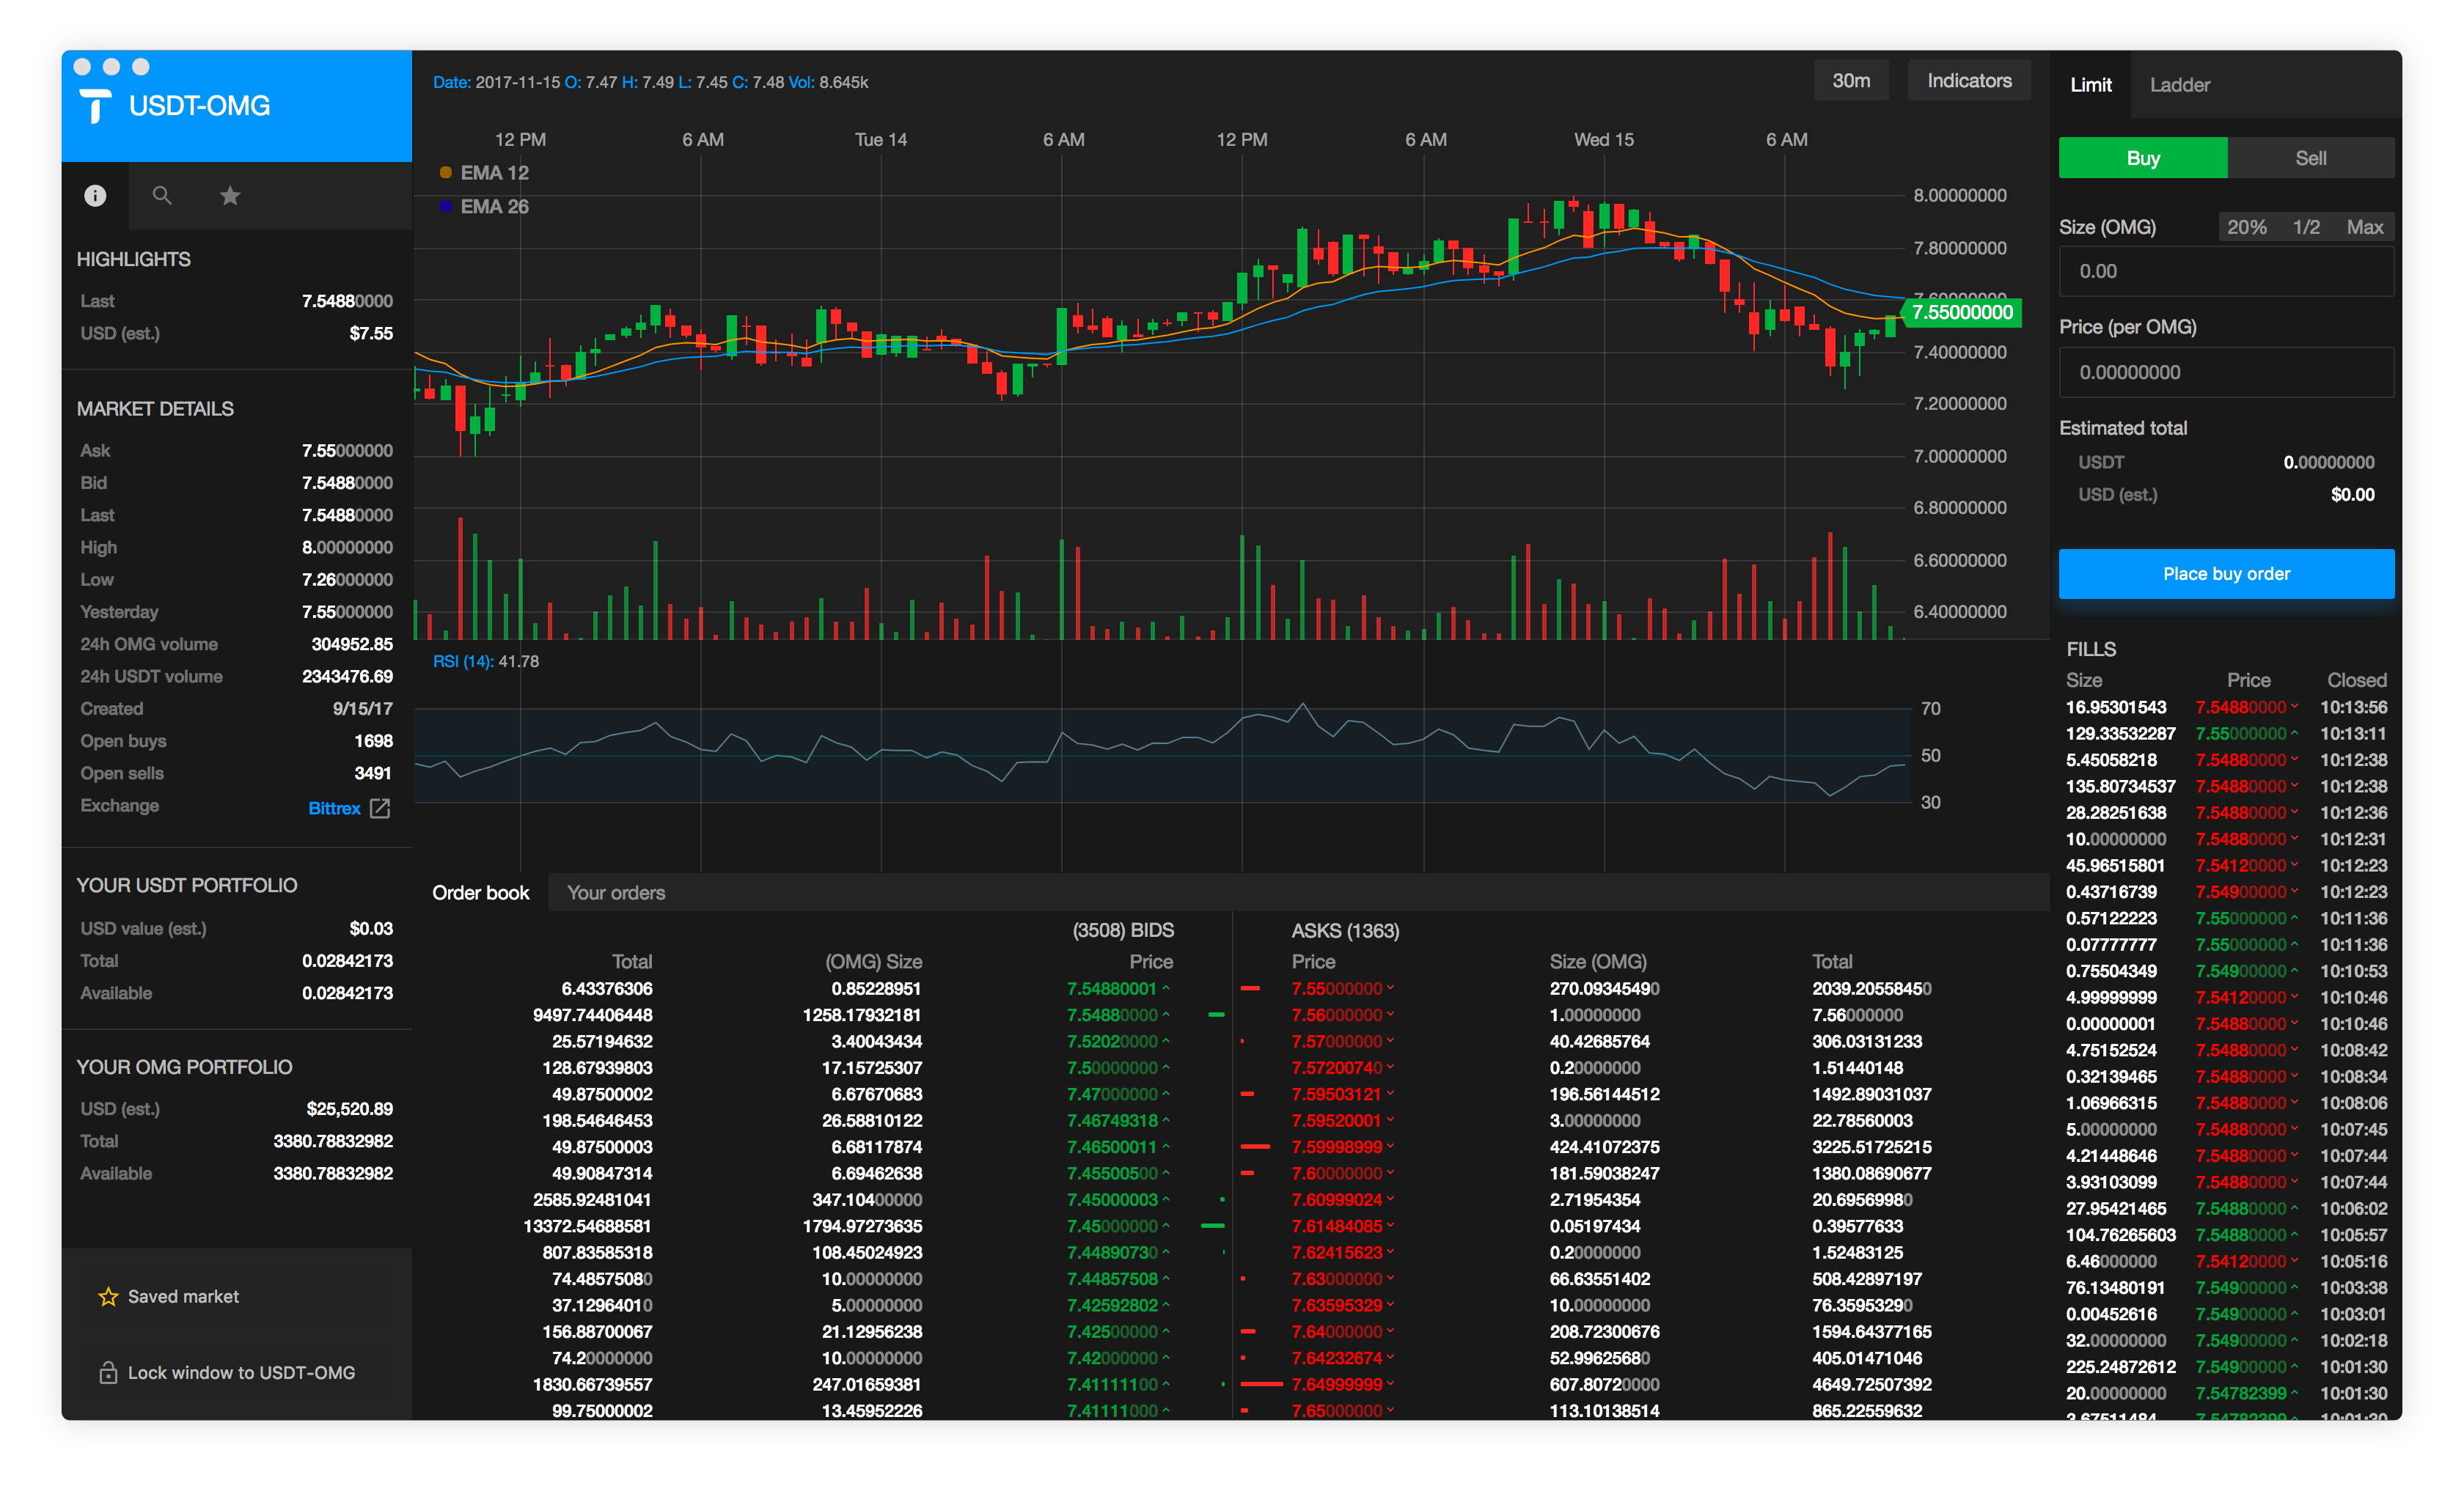The image size is (2464, 1494).
Task: Toggle EMA 12 indicator legend
Action: pyautogui.click(x=485, y=173)
